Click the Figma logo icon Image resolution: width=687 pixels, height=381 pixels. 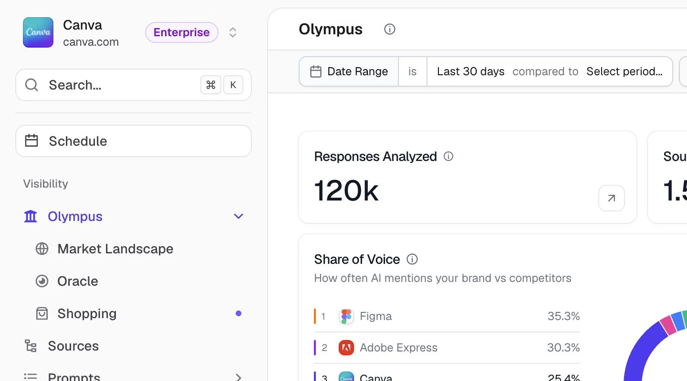pos(346,316)
